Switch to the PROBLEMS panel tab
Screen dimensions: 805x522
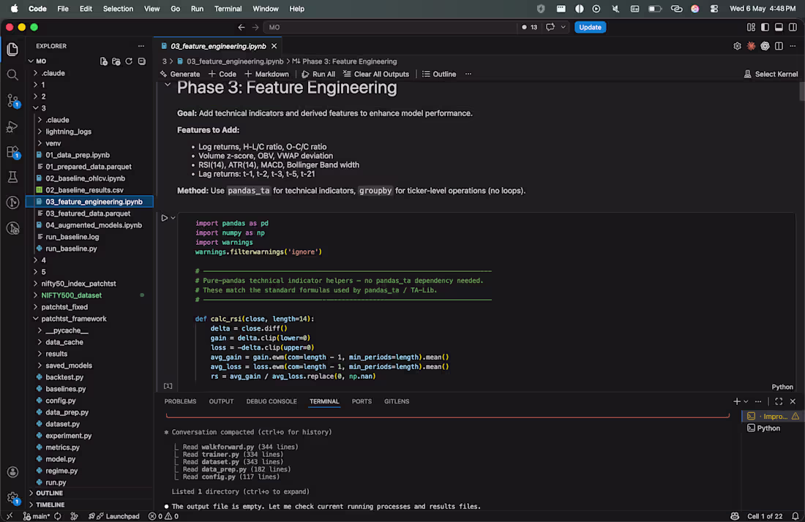pyautogui.click(x=180, y=401)
